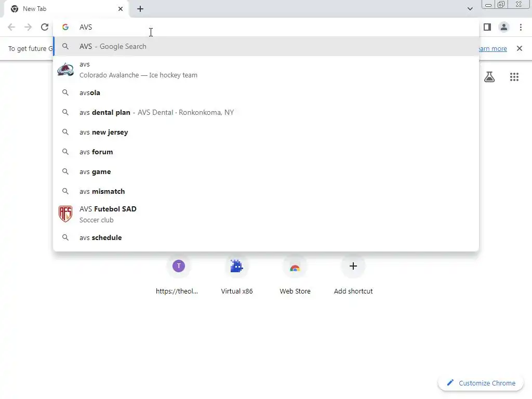Follow the Learn more link
The height and width of the screenshot is (399, 532).
pyautogui.click(x=493, y=48)
